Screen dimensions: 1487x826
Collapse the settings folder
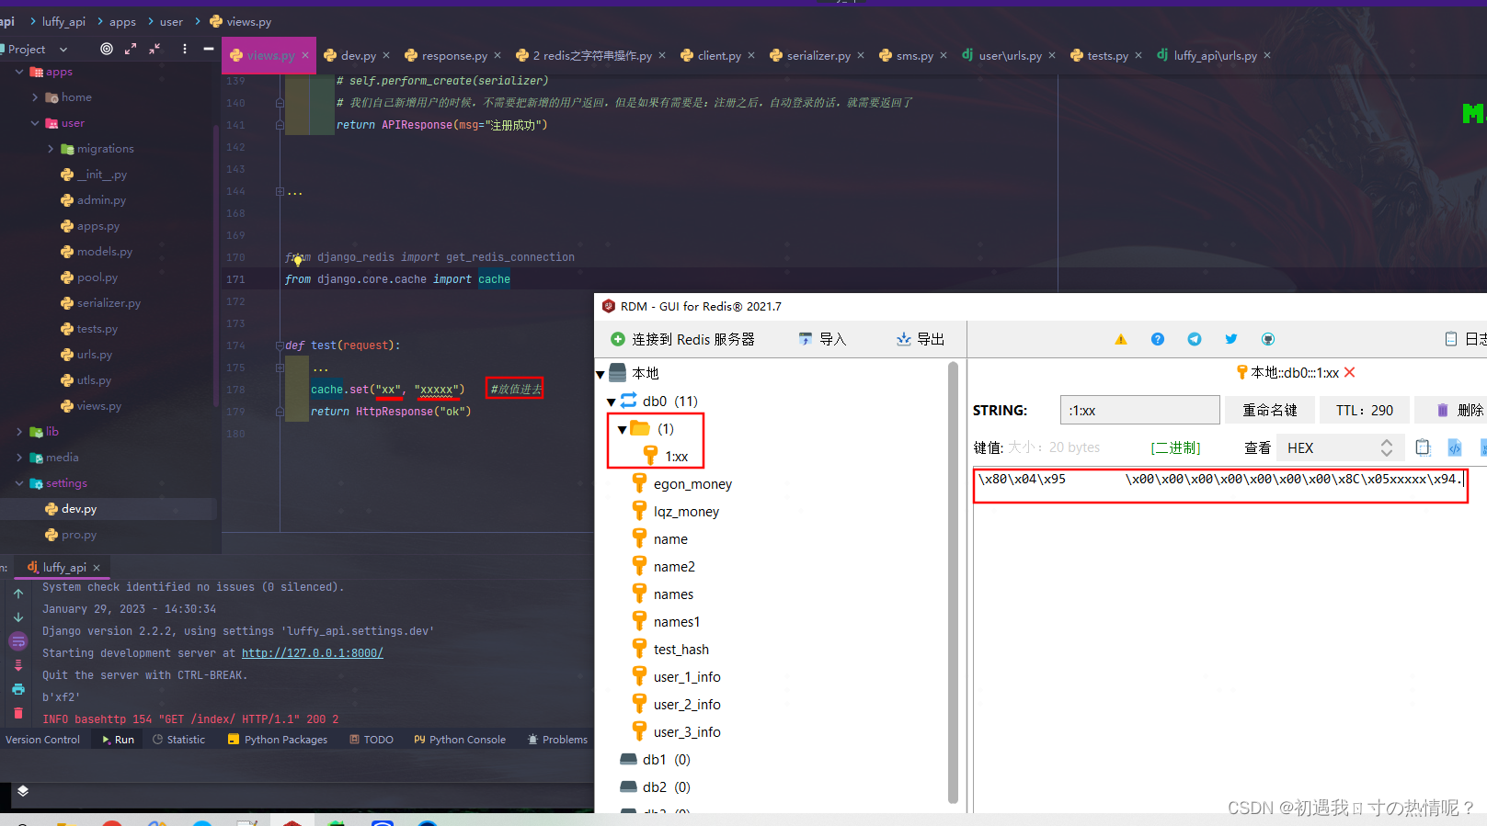[19, 483]
